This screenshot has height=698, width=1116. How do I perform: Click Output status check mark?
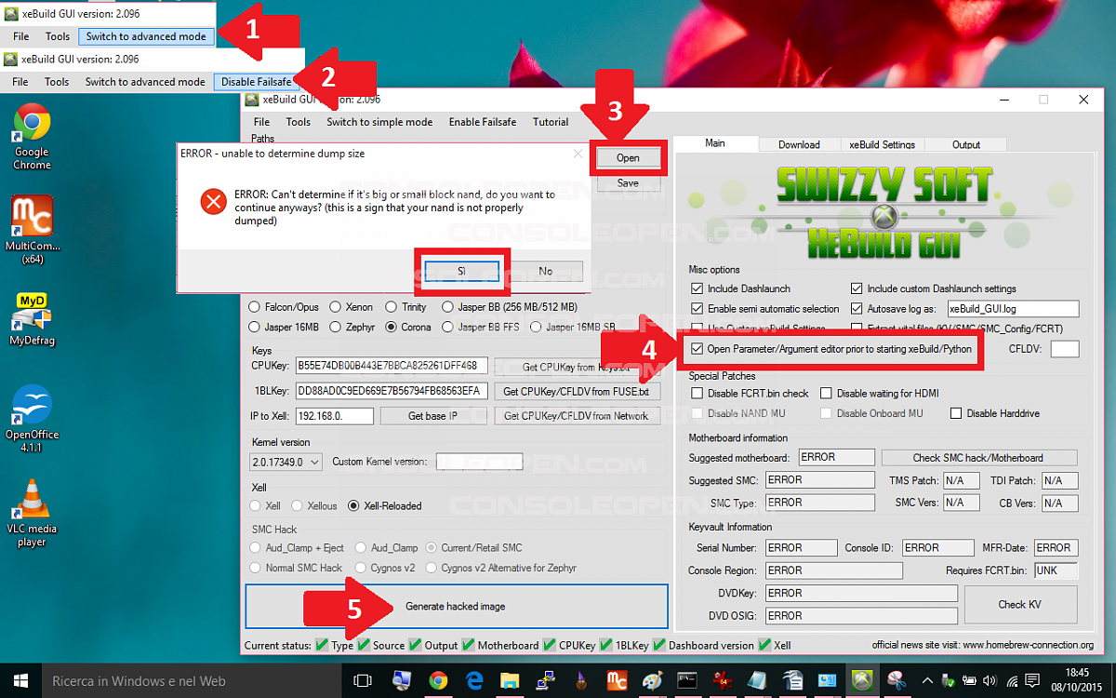pyautogui.click(x=416, y=644)
